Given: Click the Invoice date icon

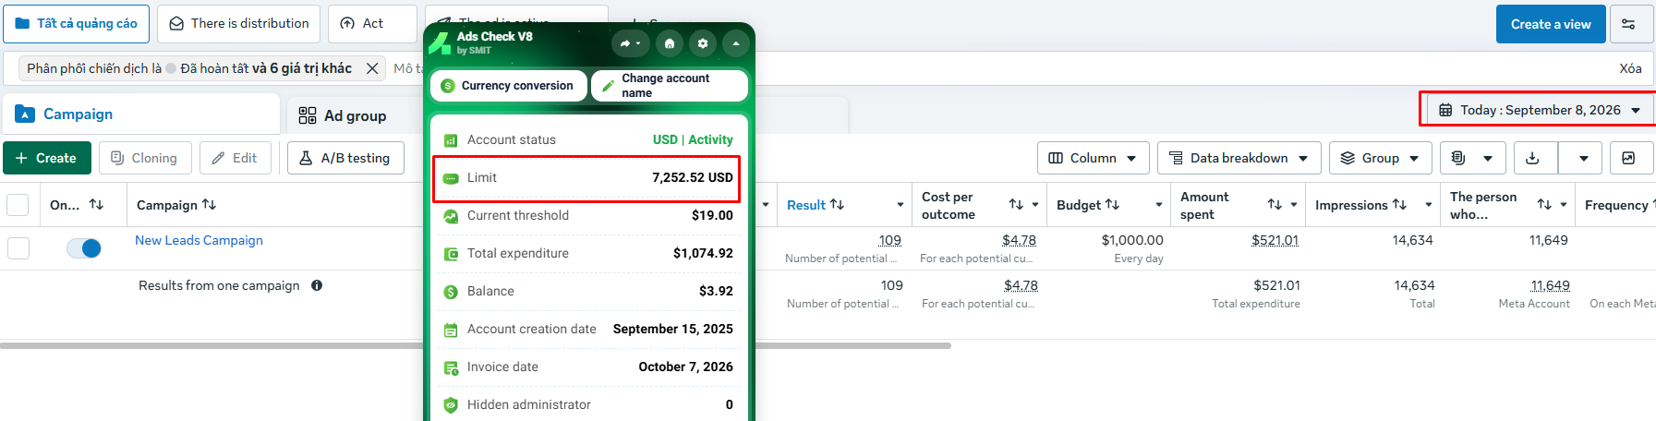Looking at the screenshot, I should (451, 367).
